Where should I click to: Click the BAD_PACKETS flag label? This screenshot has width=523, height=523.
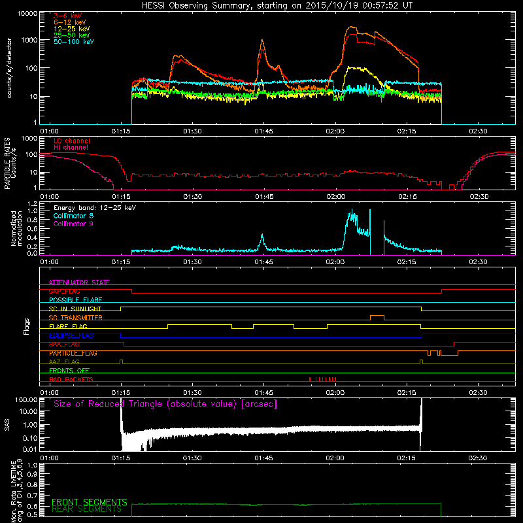(x=71, y=379)
